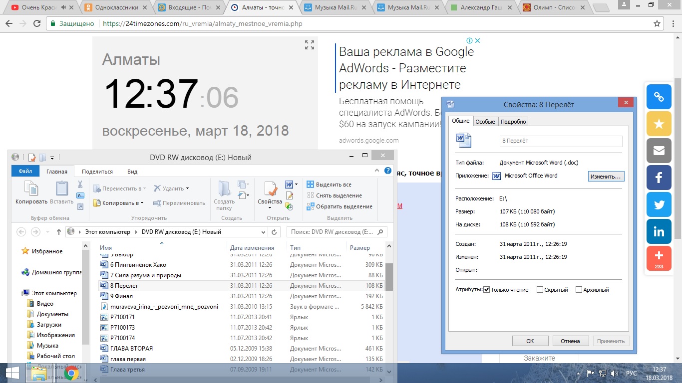Click the Paste shortcut icon in clipboard group

tap(80, 205)
